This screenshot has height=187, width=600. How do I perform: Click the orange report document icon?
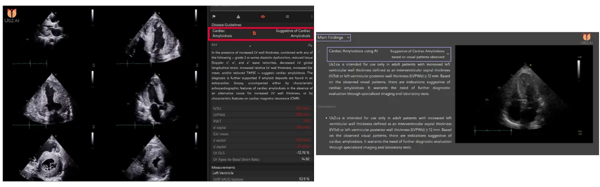point(254,33)
